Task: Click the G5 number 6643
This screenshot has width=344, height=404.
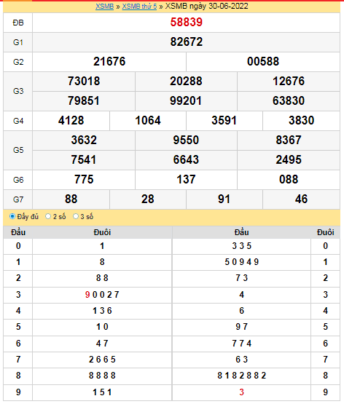Action: 186,159
